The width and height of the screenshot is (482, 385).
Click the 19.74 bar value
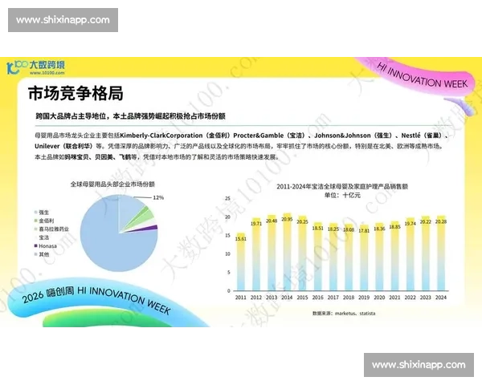(x=410, y=224)
